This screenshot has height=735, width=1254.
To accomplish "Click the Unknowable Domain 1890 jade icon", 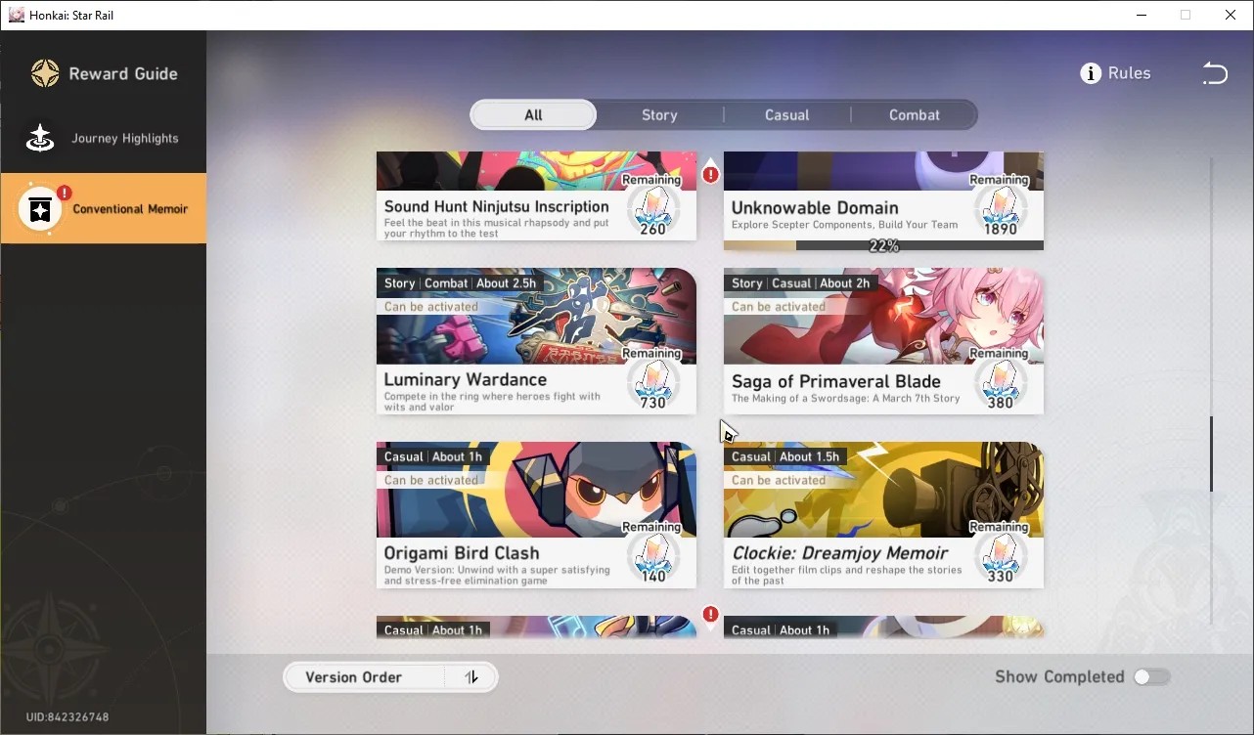I will pos(1000,206).
